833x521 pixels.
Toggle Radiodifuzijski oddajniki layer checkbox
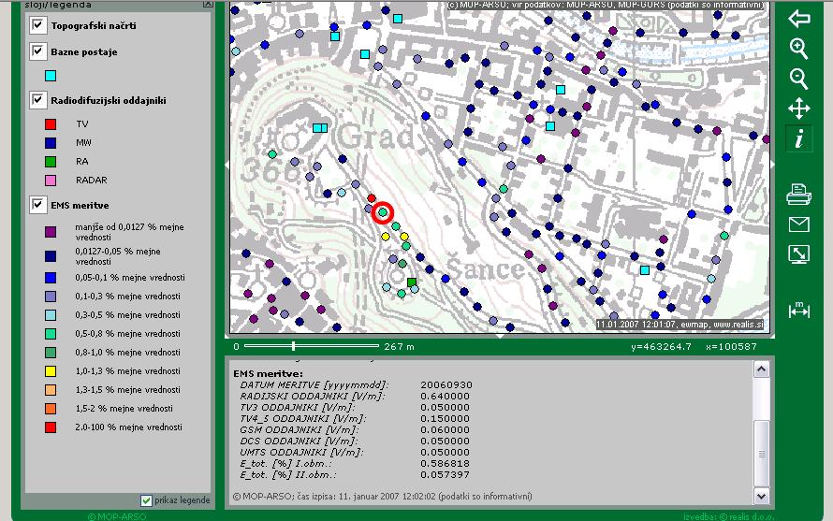37,100
